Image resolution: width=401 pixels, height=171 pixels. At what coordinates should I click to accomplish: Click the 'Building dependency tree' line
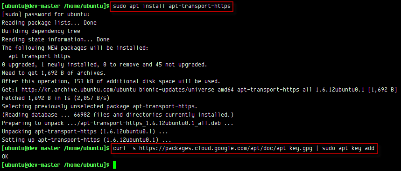click(x=41, y=31)
